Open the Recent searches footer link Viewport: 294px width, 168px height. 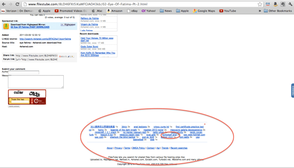(179, 148)
